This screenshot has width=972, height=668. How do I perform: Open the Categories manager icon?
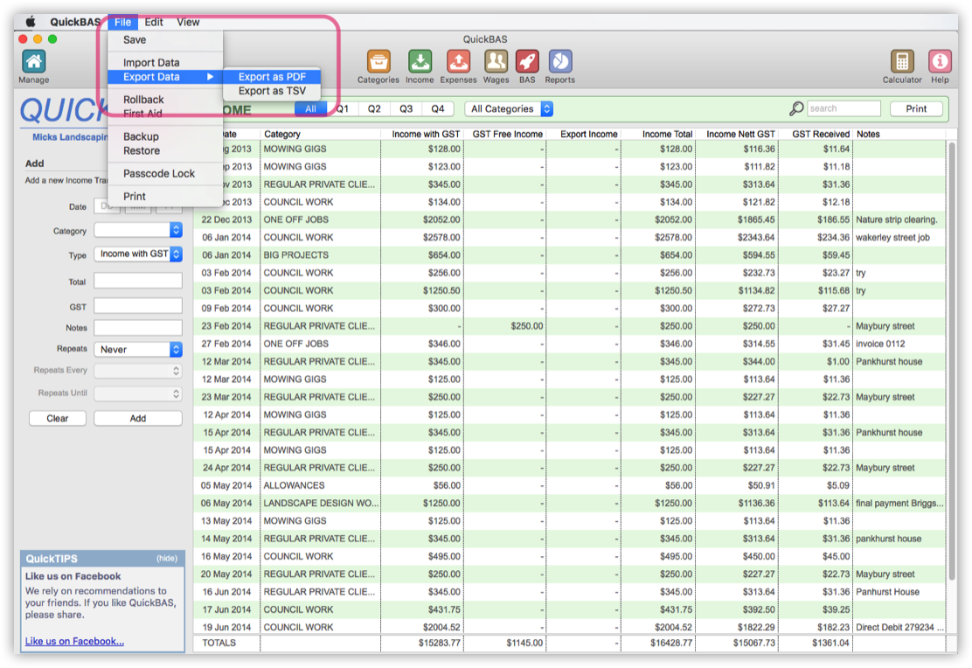(x=378, y=59)
